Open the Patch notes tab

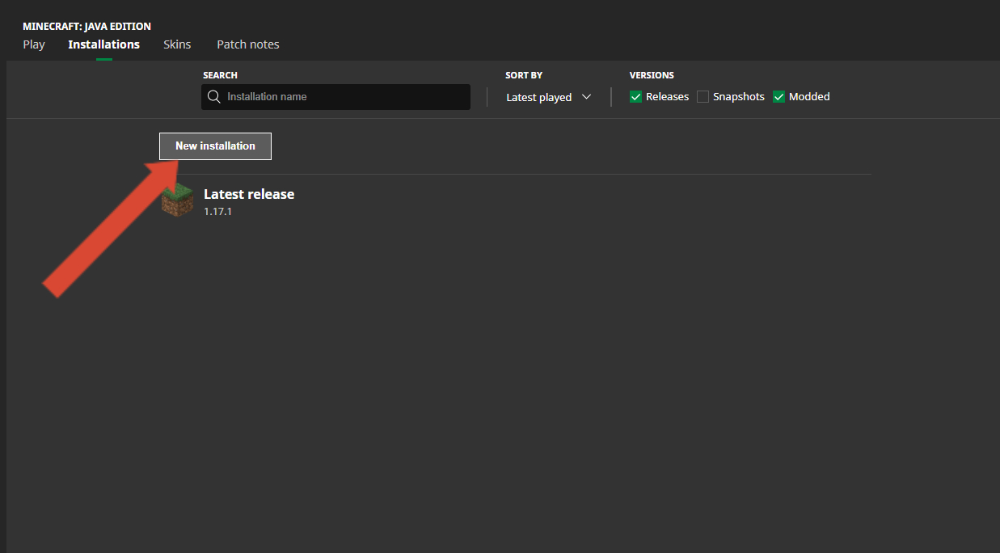[248, 44]
